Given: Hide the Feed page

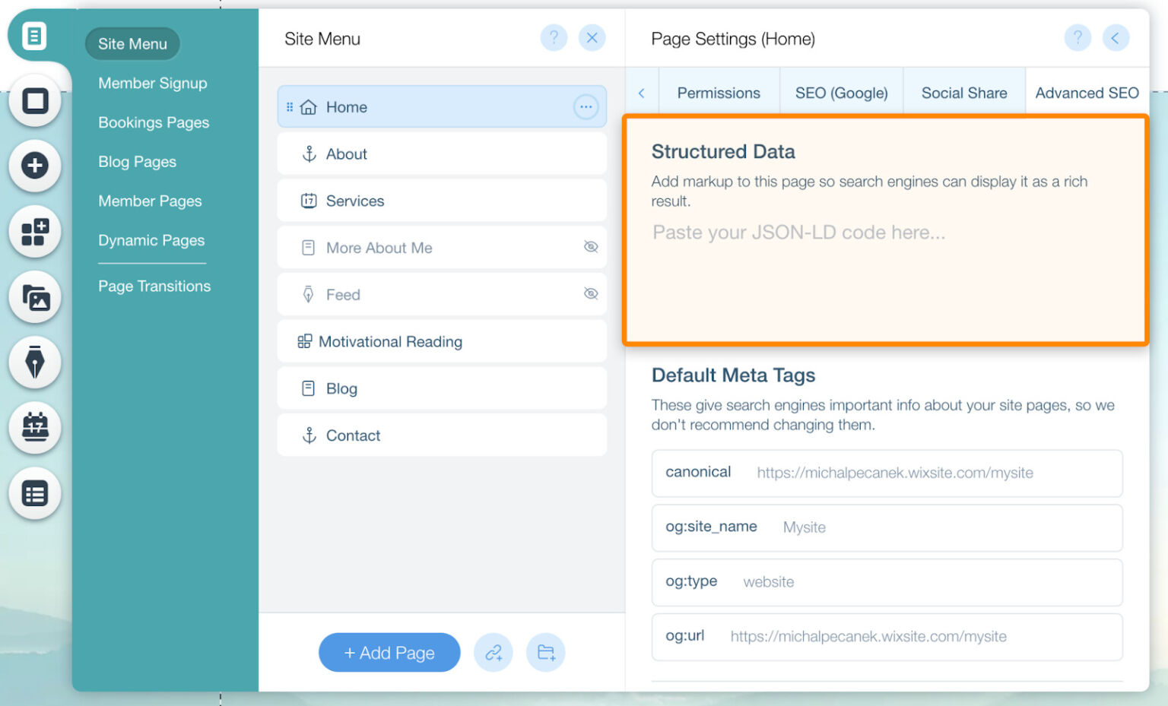Looking at the screenshot, I should pos(591,294).
